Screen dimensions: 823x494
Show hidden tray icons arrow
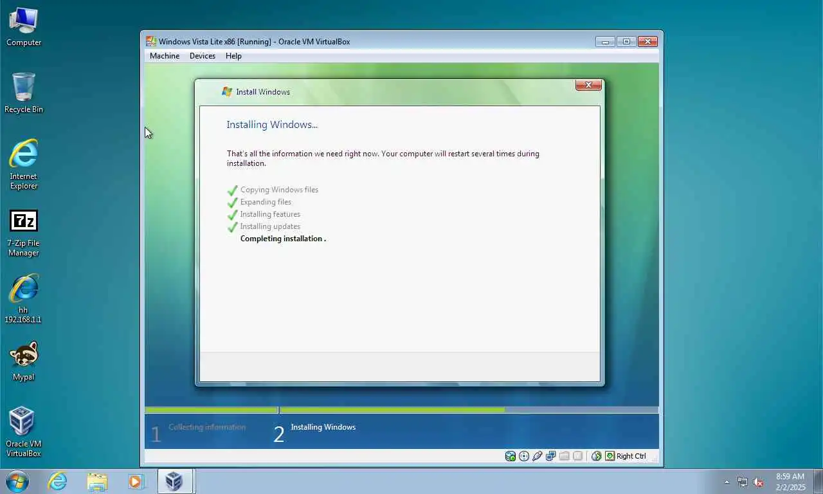(727, 482)
